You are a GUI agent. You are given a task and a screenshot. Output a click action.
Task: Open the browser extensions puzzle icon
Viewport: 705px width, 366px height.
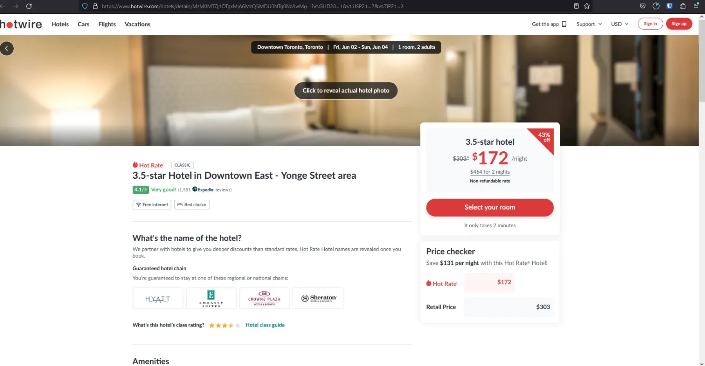683,6
